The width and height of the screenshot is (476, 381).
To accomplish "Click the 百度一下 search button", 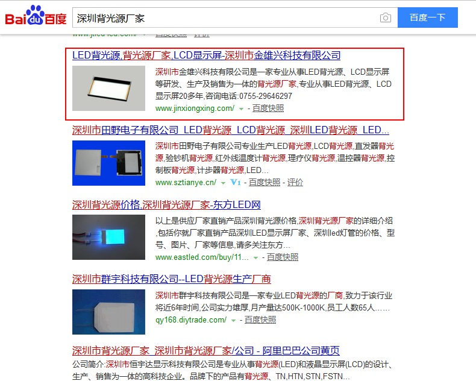I will (427, 17).
